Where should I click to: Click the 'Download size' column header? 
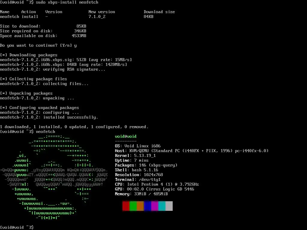click(x=159, y=12)
